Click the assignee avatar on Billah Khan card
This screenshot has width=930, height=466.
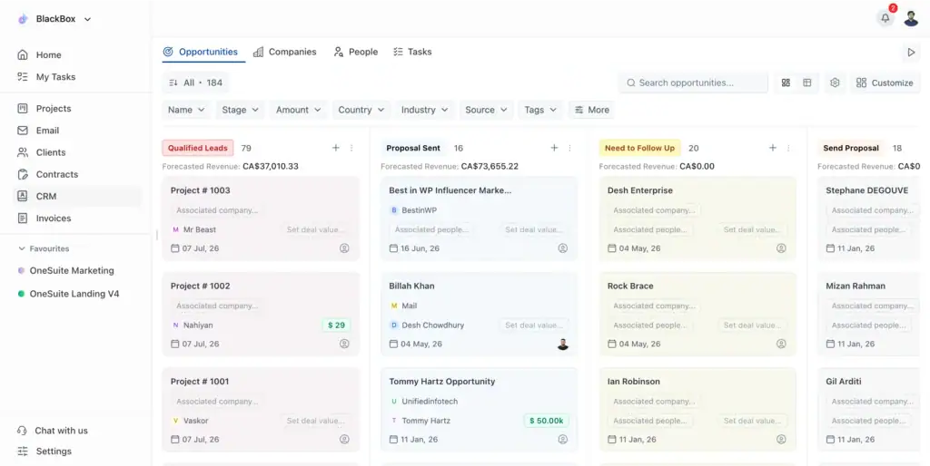563,344
